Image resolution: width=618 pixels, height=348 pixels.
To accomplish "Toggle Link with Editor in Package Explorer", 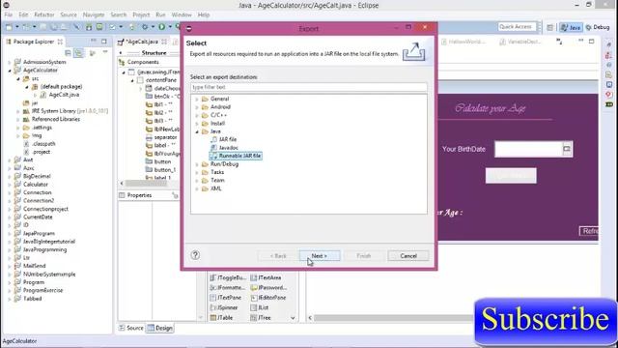I will 79,53.
